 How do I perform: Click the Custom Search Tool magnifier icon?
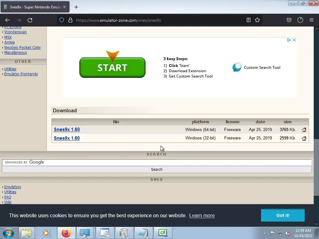(x=237, y=67)
